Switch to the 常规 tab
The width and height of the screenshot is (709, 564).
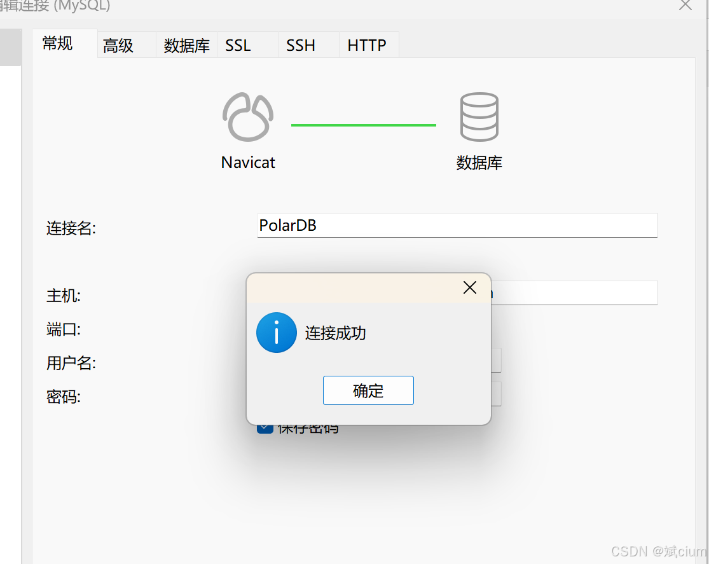65,43
